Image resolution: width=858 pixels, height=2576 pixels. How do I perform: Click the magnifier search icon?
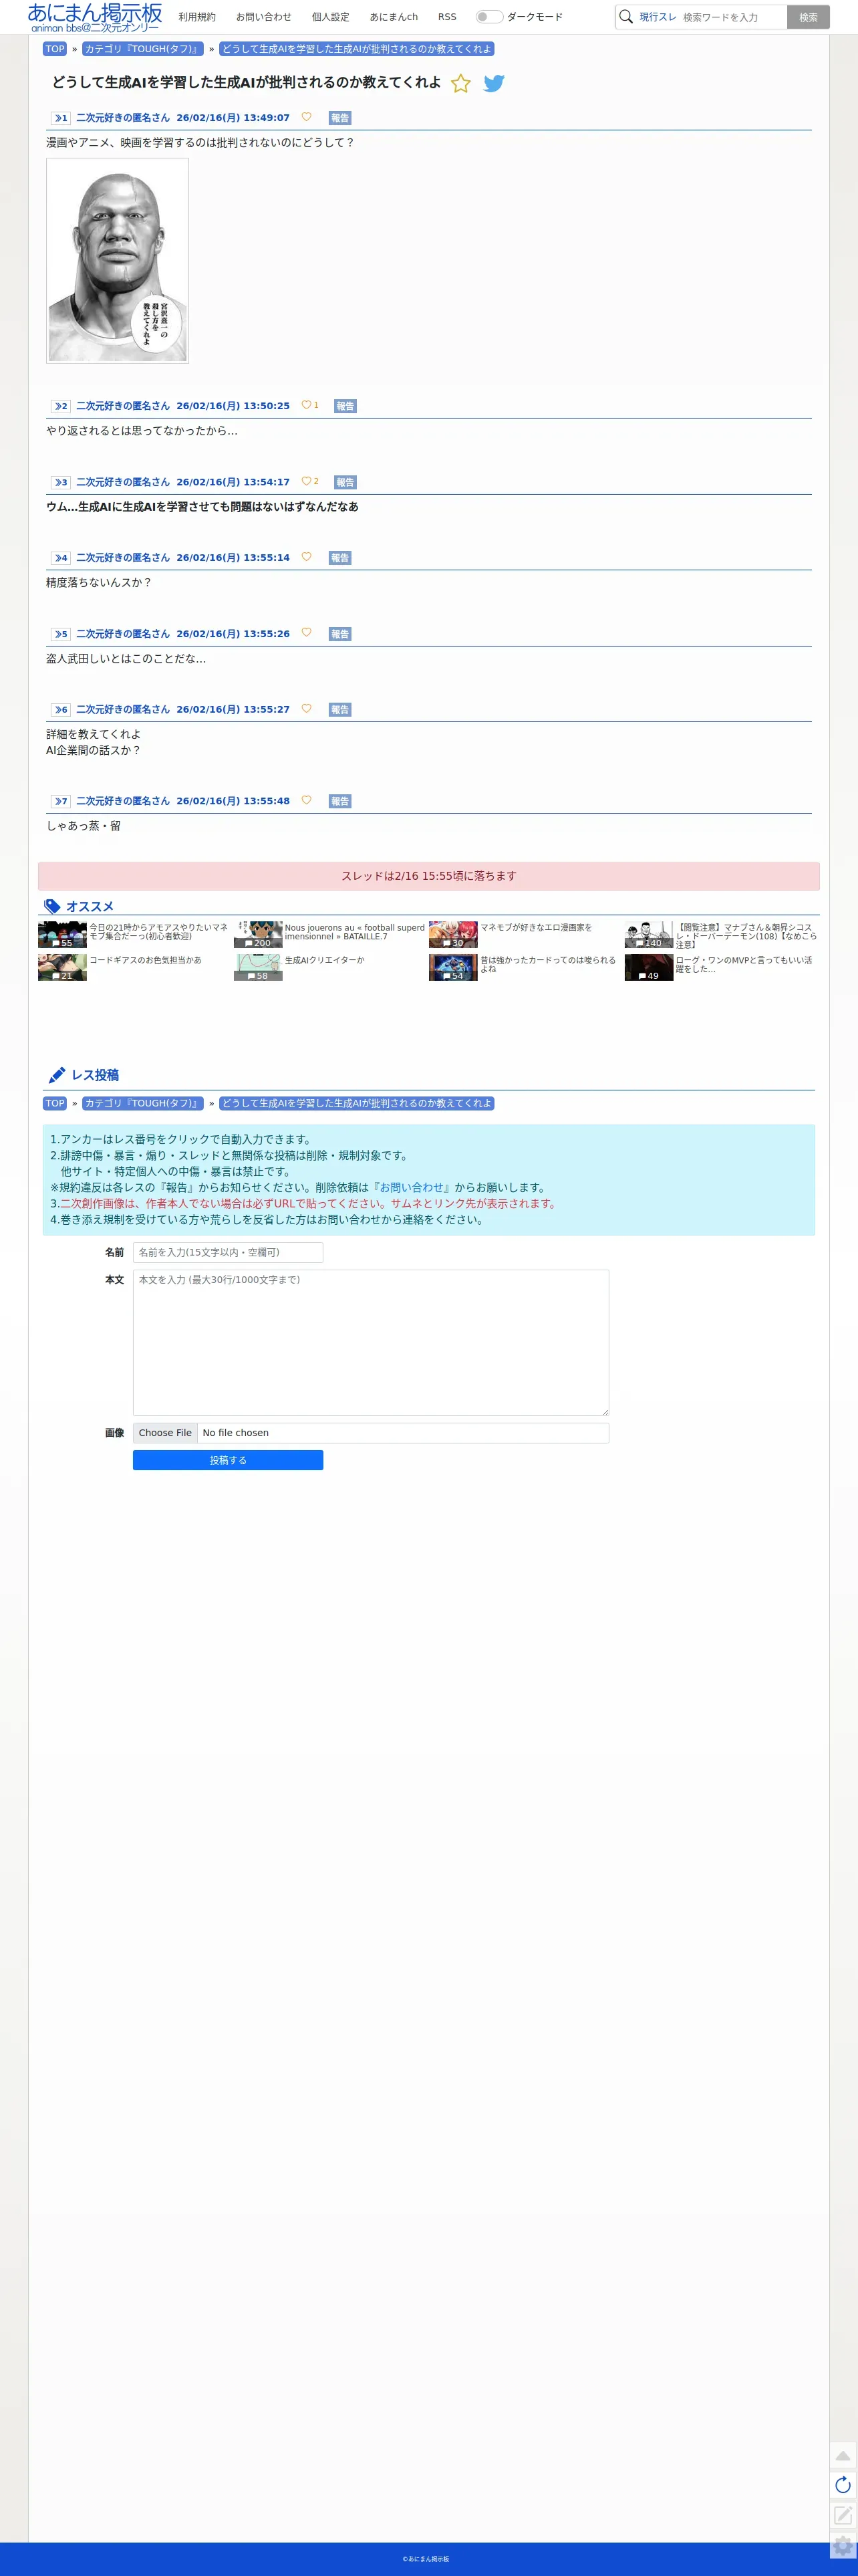point(626,17)
